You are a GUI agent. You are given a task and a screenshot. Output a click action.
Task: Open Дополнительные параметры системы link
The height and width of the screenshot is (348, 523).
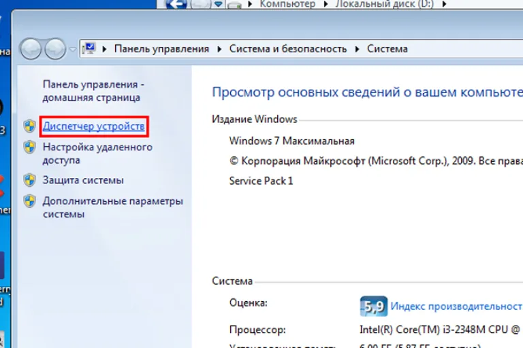coord(113,207)
